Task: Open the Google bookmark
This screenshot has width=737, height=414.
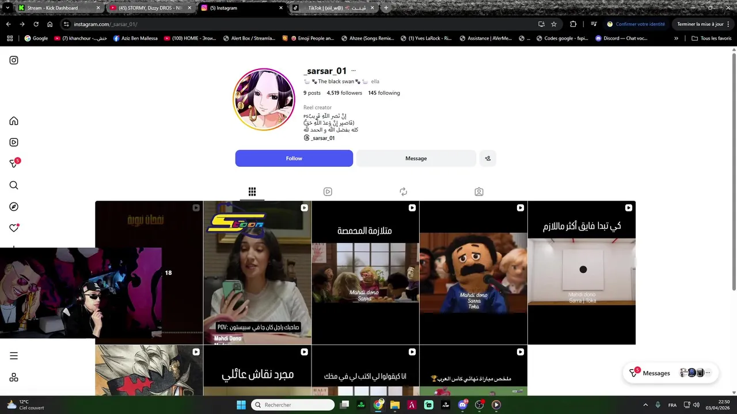Action: [36, 39]
